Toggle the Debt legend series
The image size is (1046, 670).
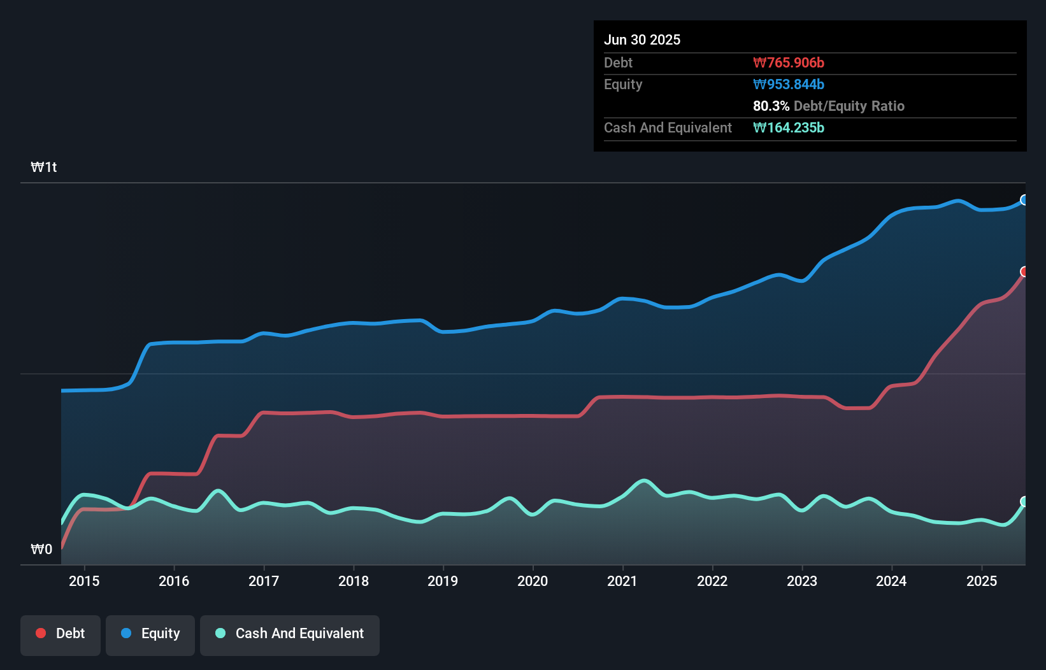[x=61, y=634]
